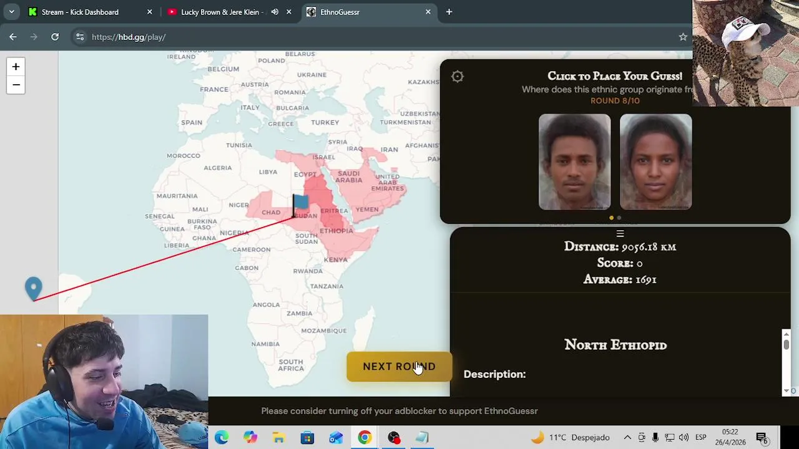This screenshot has width=799, height=449.
Task: Open the clock showing 05:22
Action: (730, 437)
